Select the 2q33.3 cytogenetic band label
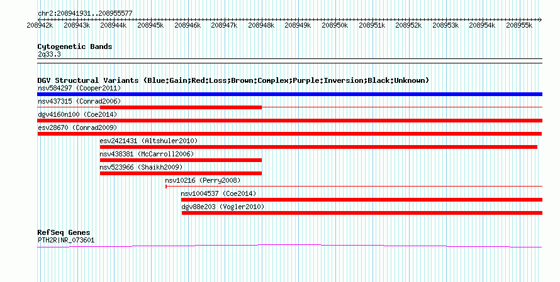 pos(49,55)
